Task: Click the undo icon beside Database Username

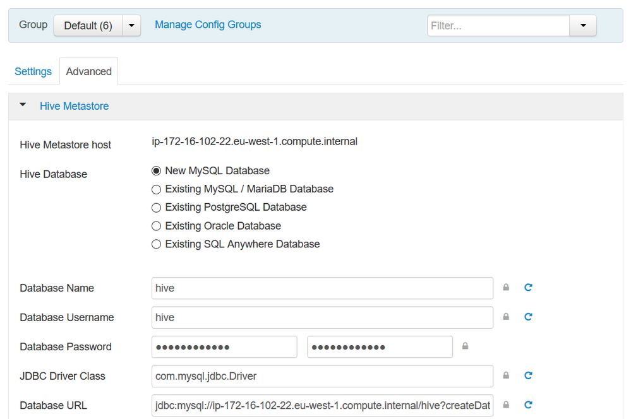Action: (x=528, y=317)
